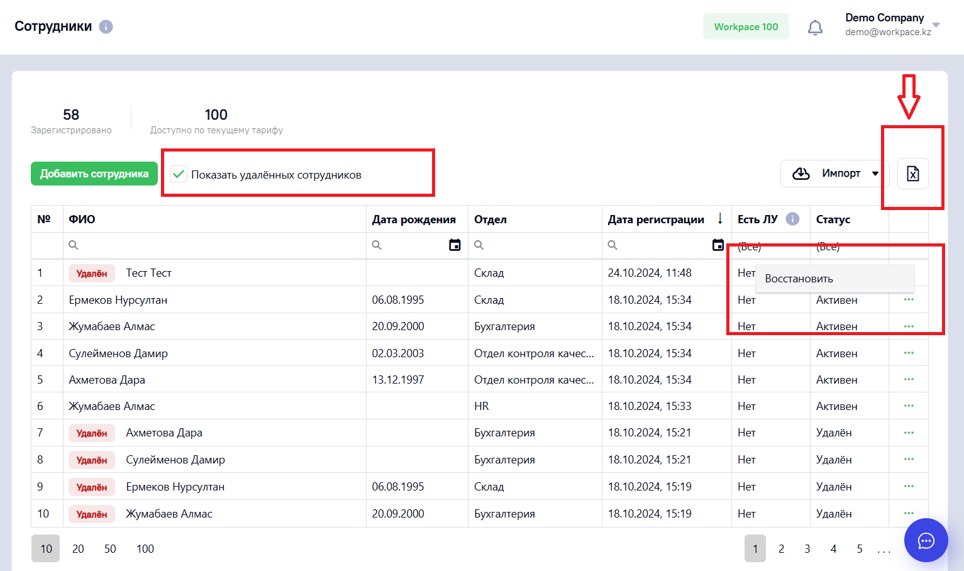Open the notifications bell
The width and height of the screenshot is (964, 571).
[x=815, y=27]
